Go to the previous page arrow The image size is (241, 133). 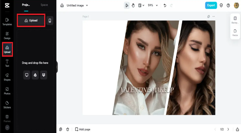pos(215,129)
